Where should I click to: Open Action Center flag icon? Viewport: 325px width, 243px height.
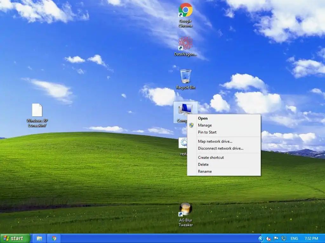[276, 239]
